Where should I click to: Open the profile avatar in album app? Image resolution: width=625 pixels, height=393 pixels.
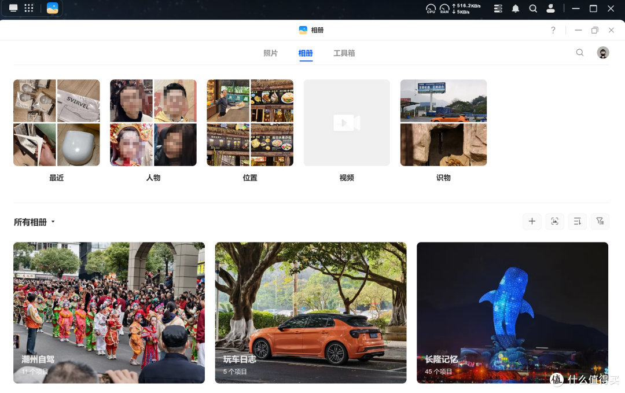tap(602, 53)
